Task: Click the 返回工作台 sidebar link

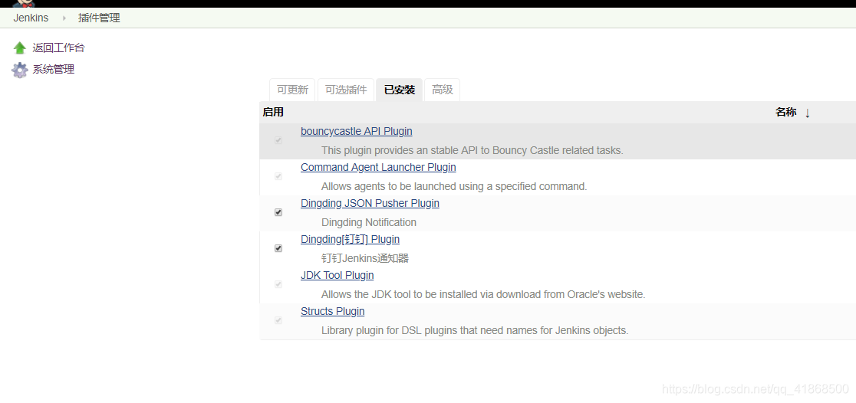Action: click(58, 48)
